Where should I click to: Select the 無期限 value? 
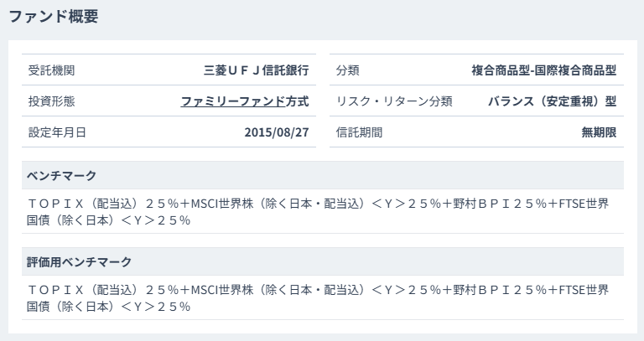coord(599,132)
